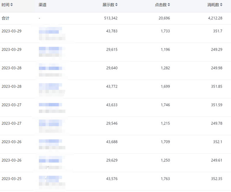Select clicks value 1,733
Image resolution: width=231 pixels, height=192 pixels.
(165, 31)
